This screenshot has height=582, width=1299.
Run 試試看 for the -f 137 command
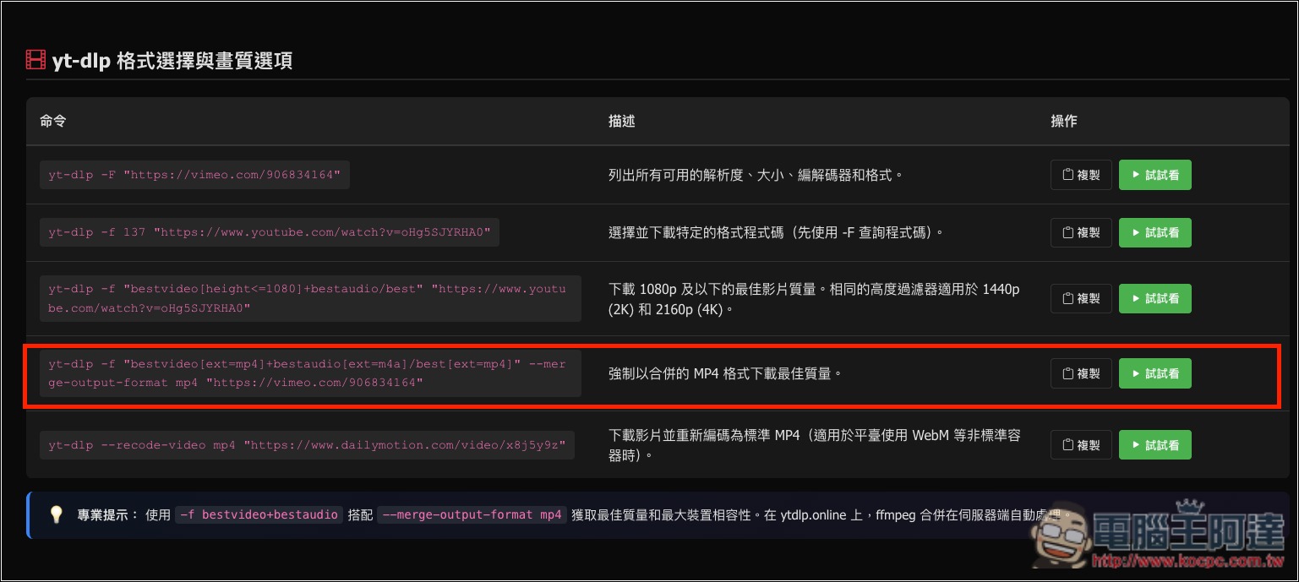(x=1154, y=232)
